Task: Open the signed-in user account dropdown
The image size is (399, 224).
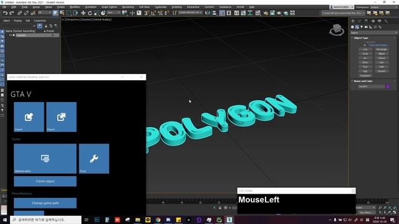Action: 342,7
